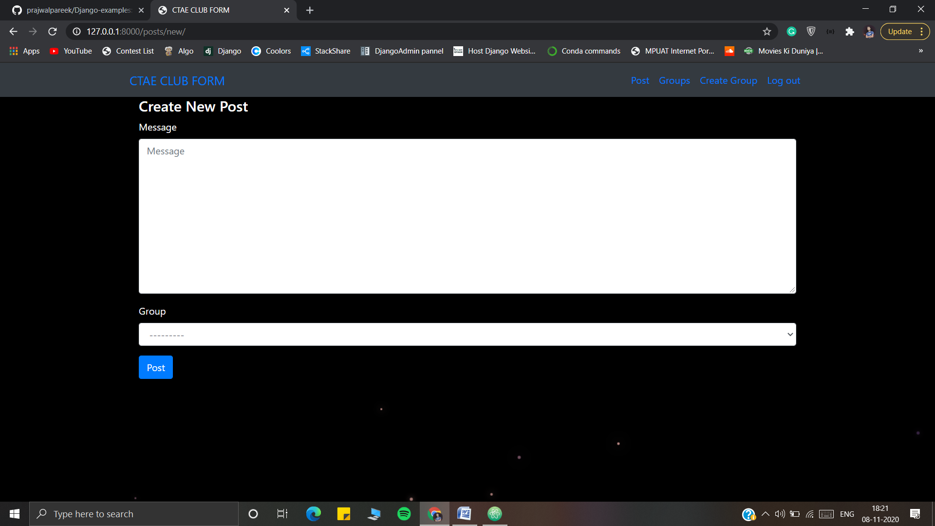Bookmark this page with the star icon

[767, 32]
